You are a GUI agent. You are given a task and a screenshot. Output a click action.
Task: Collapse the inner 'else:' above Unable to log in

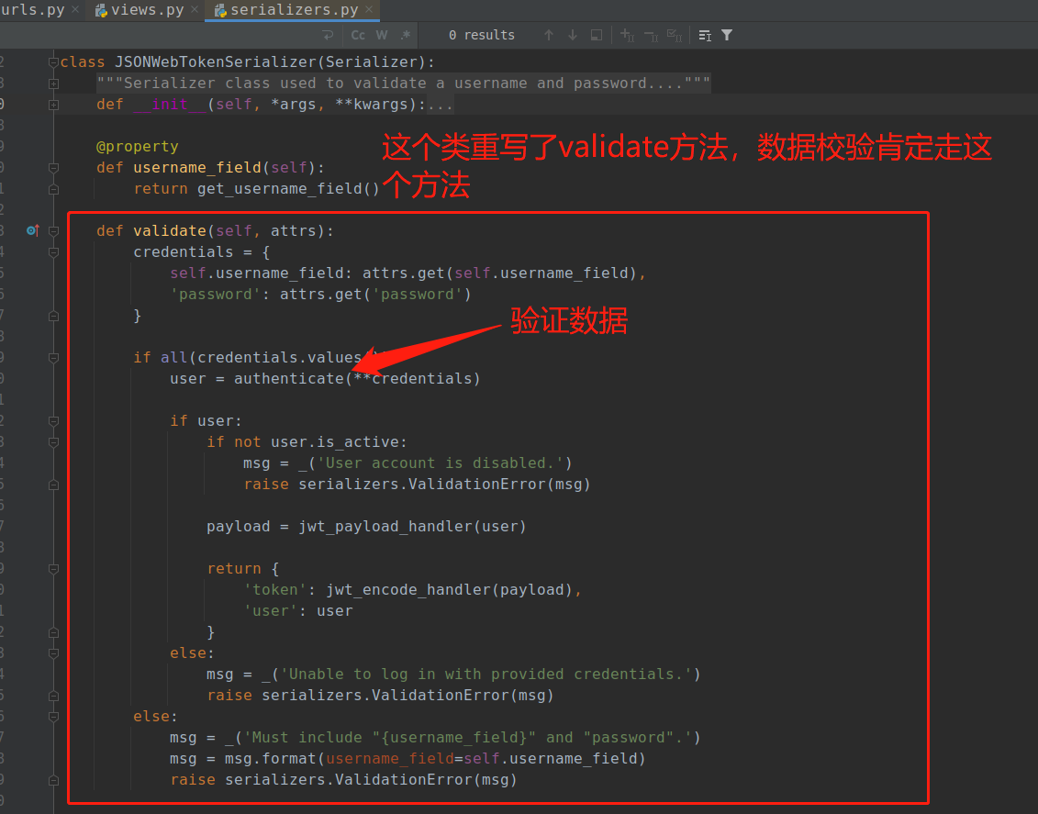[x=53, y=653]
